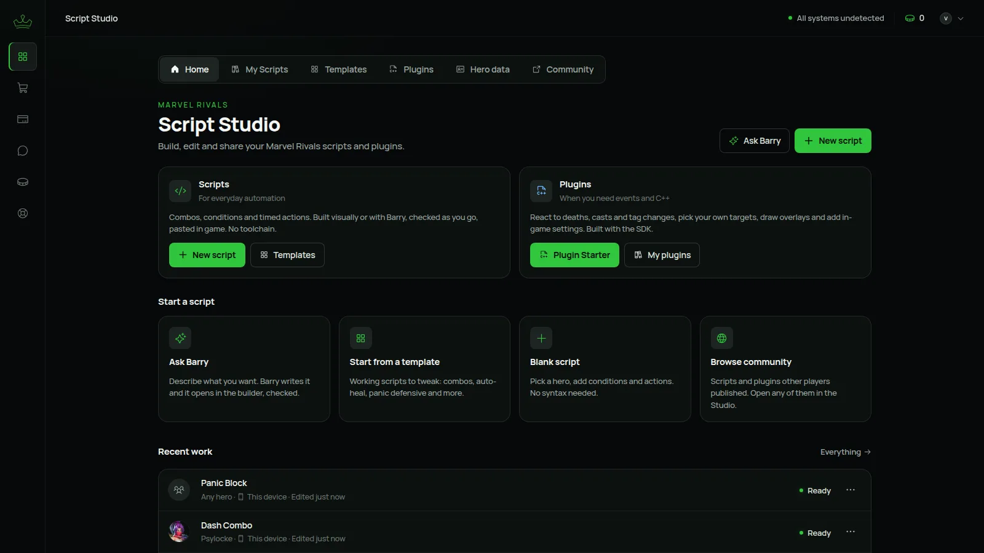The image size is (984, 553).
Task: Click the Scripts code bracket card icon
Action: (180, 191)
